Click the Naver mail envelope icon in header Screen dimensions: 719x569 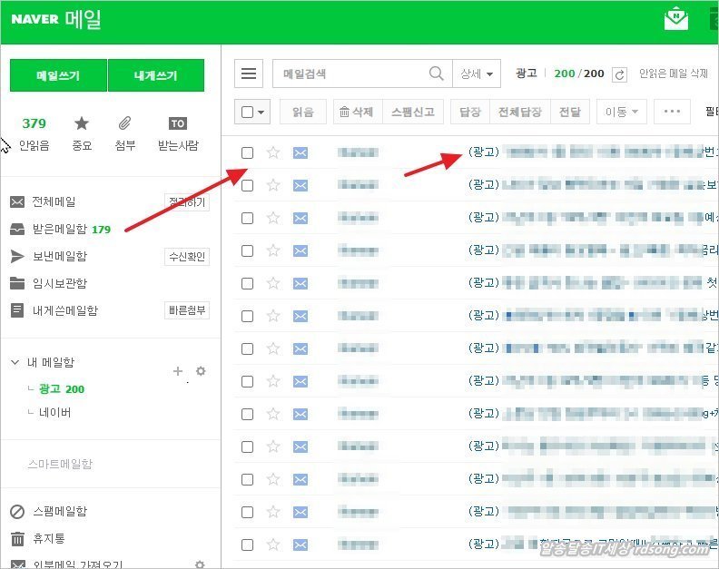pyautogui.click(x=675, y=19)
